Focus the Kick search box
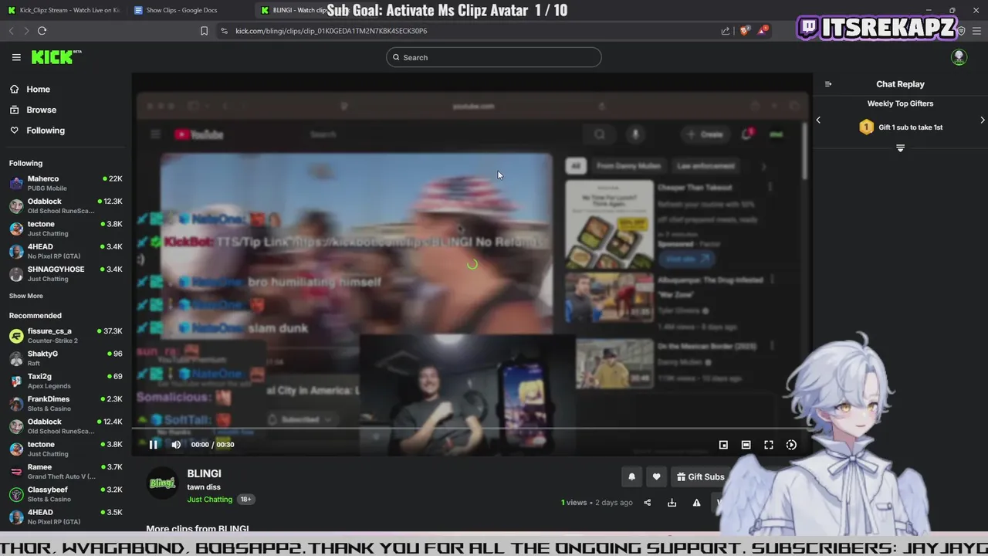Viewport: 988px width, 556px height. coord(494,57)
